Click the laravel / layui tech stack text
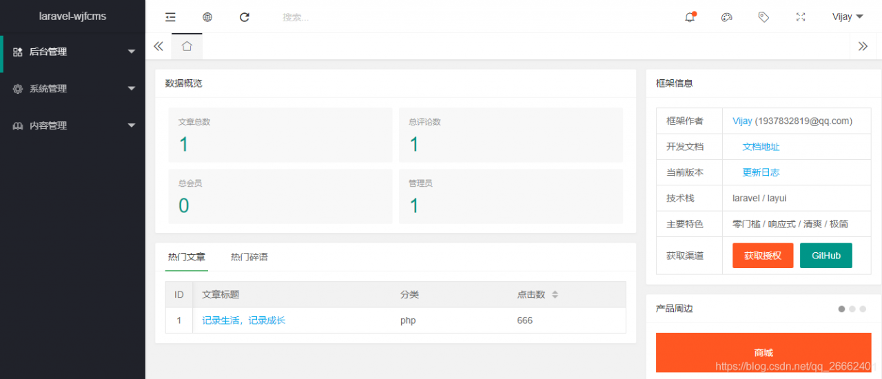The image size is (882, 379). 759,198
